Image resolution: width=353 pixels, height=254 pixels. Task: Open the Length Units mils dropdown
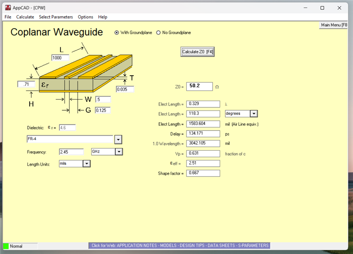[x=87, y=164]
